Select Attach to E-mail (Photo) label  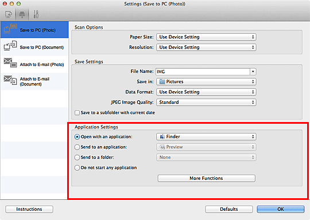tap(42, 65)
